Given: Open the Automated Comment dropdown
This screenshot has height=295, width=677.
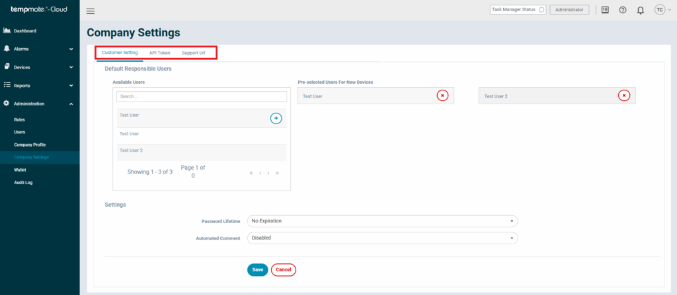Looking at the screenshot, I should [x=382, y=238].
